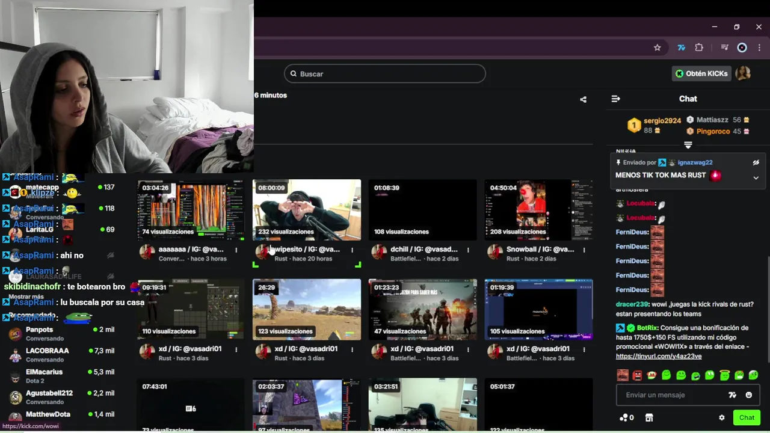Open the Kick user avatar menu
770x433 pixels.
point(744,73)
